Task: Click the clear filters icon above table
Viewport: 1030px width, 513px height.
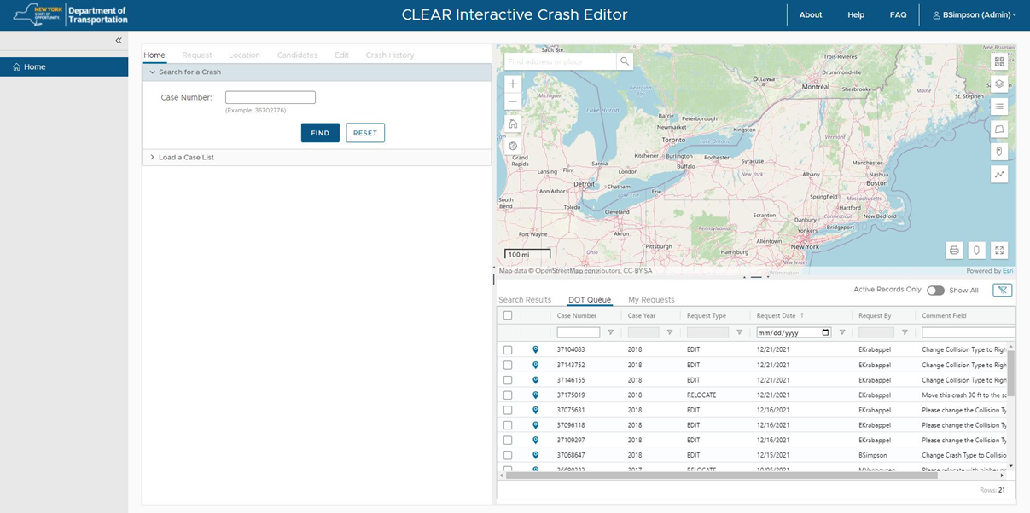Action: 1003,290
